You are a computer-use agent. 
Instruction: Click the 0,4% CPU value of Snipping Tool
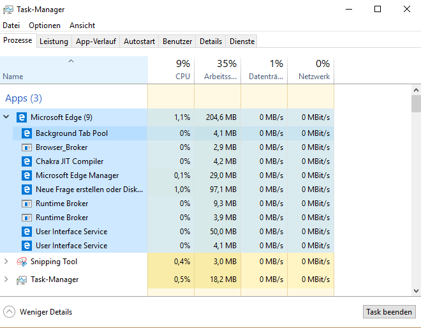click(182, 262)
